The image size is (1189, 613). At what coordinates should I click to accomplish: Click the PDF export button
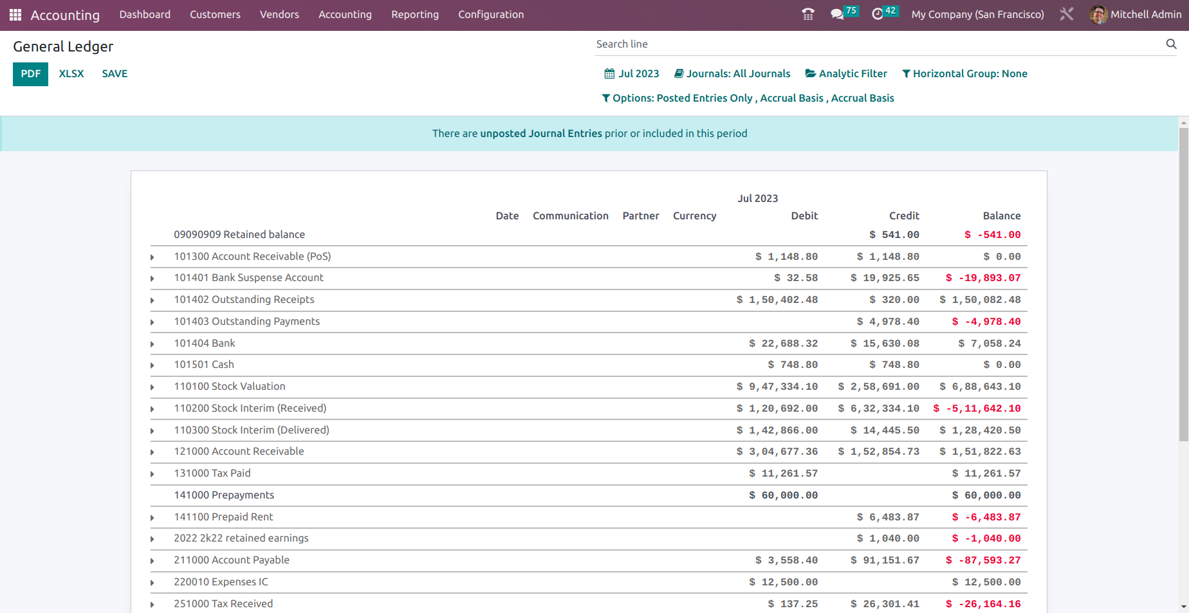click(x=30, y=74)
